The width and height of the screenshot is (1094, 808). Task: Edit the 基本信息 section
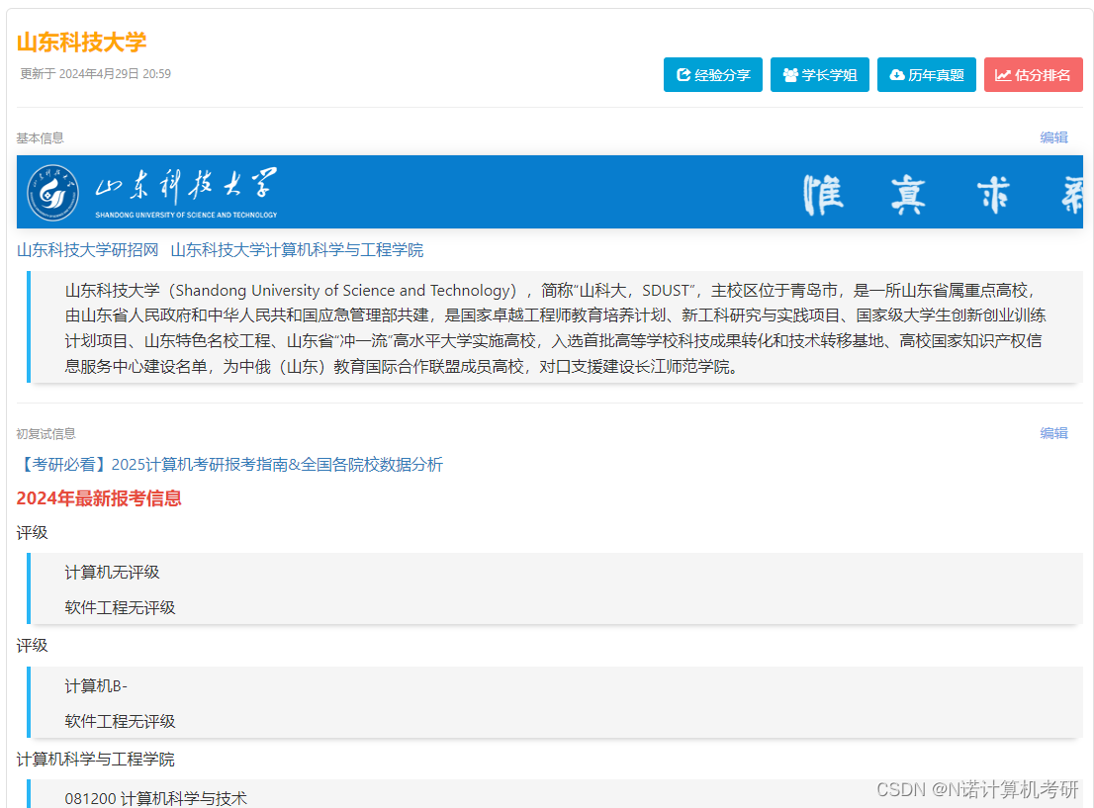point(1053,137)
